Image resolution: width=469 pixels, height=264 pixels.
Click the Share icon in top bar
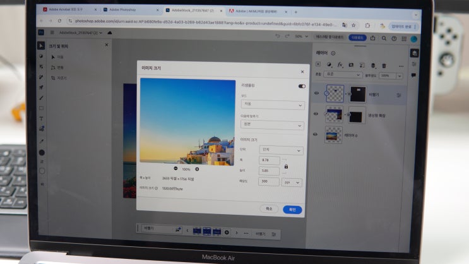point(372,38)
